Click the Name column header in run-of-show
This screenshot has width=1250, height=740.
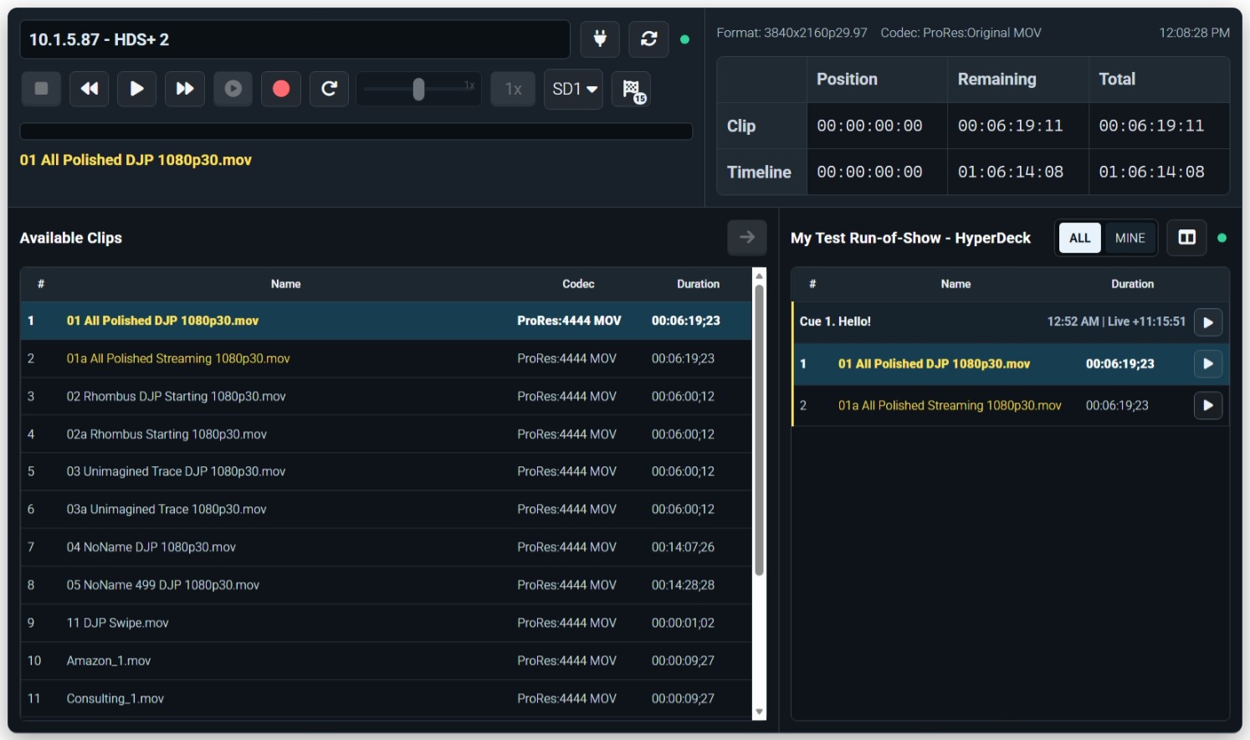click(955, 285)
